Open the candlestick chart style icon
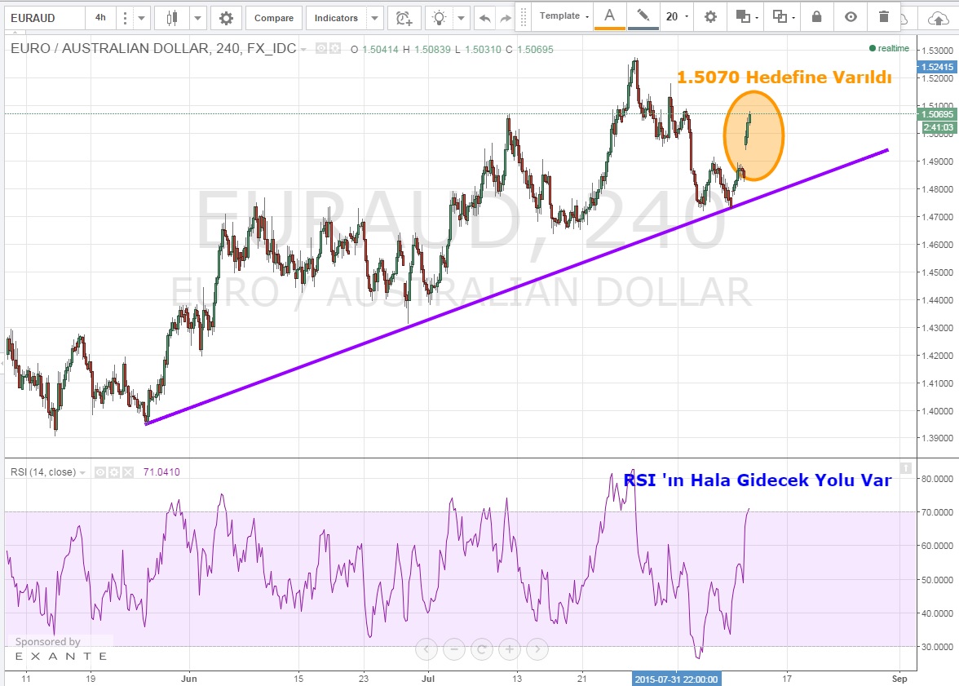The height and width of the screenshot is (686, 959). pos(171,17)
